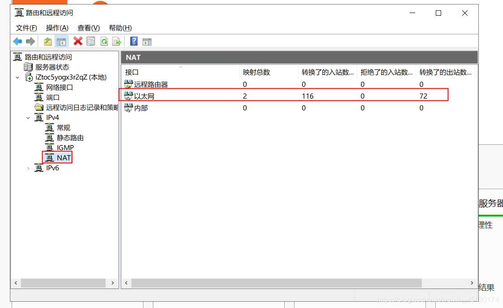Select the IPv4 tree node
This screenshot has width=503, height=308.
point(52,117)
